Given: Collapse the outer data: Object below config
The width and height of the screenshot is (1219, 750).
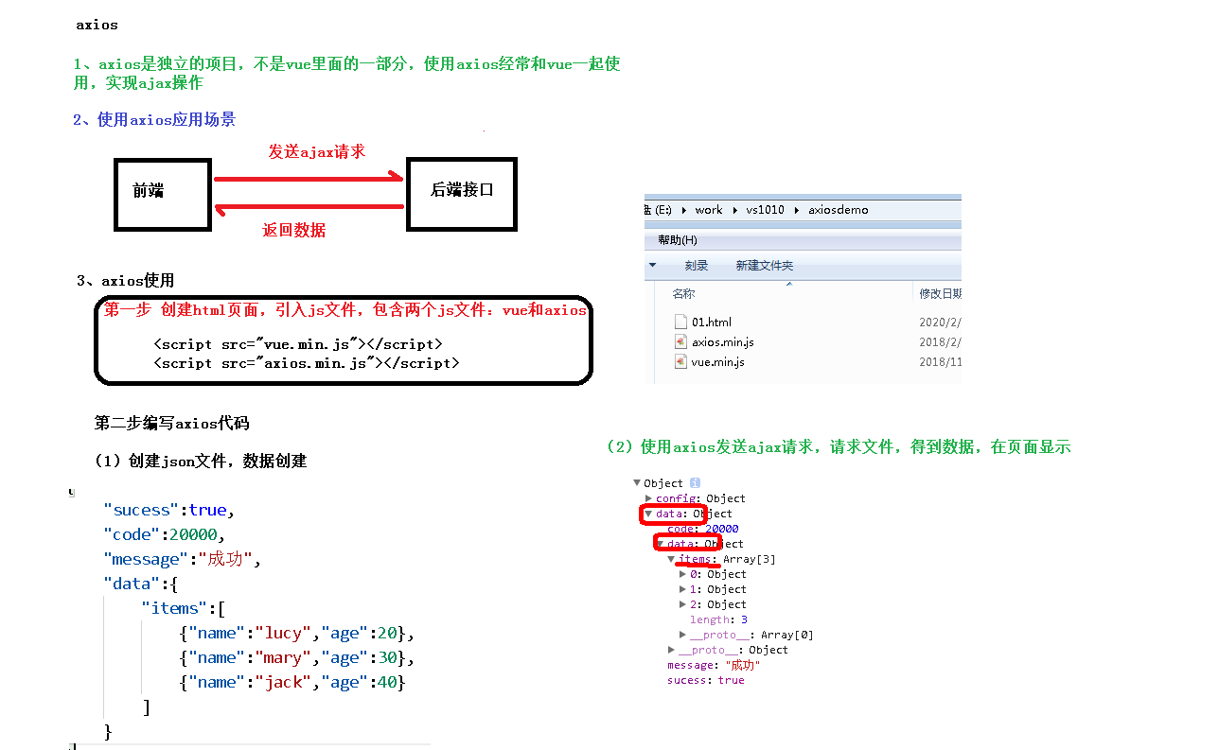Looking at the screenshot, I should pyautogui.click(x=648, y=514).
